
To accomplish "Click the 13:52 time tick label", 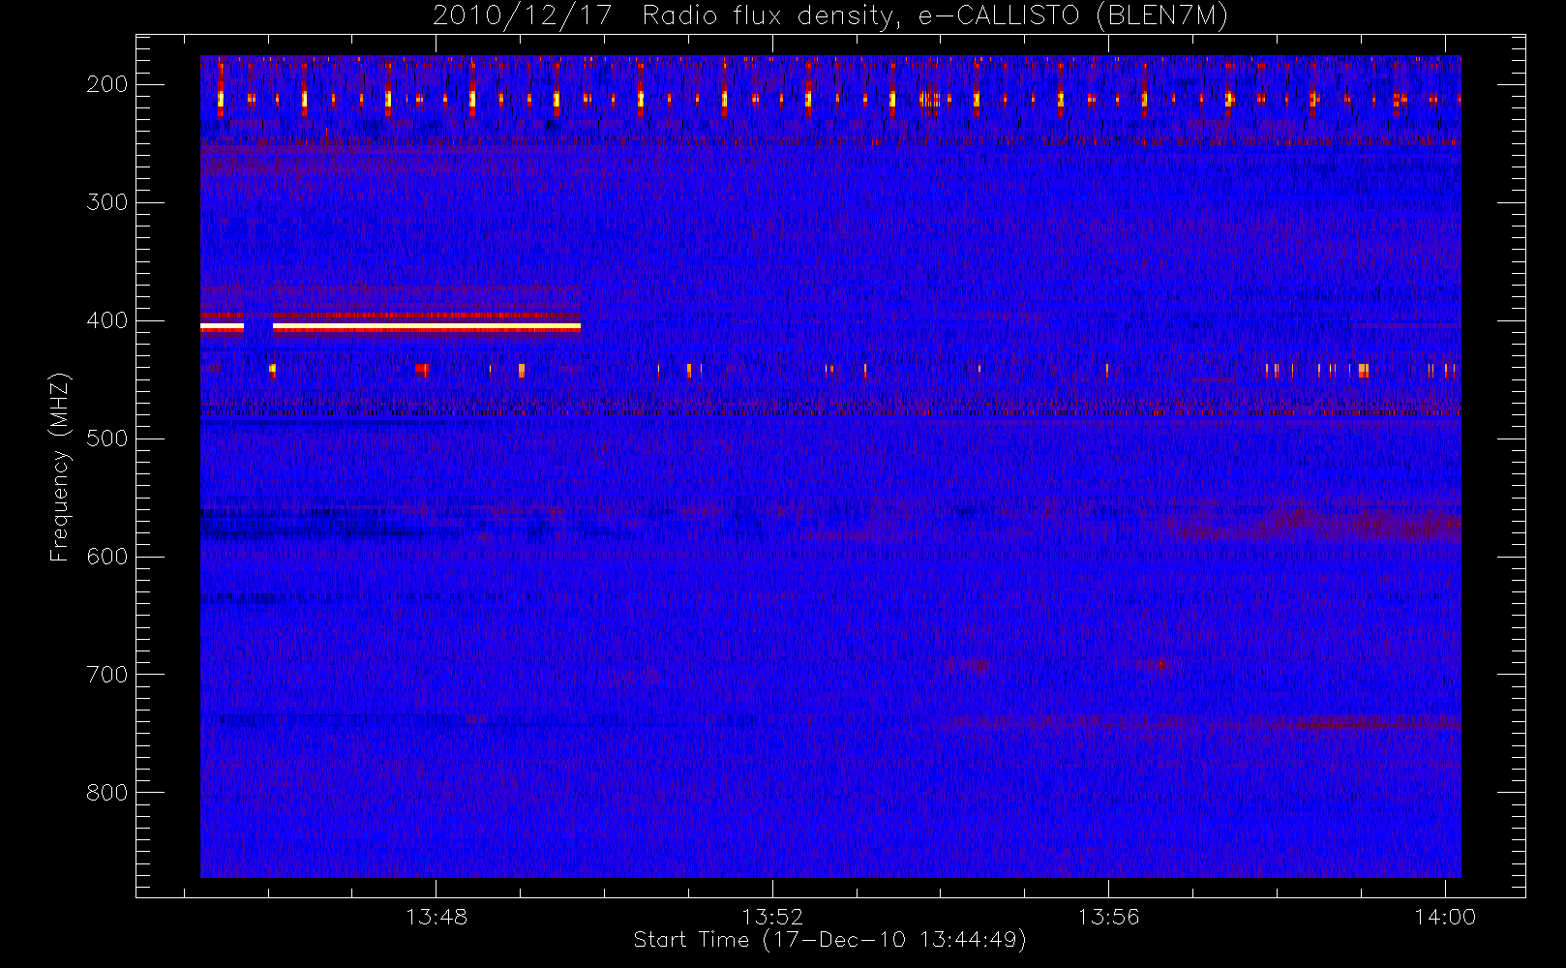I will pyautogui.click(x=772, y=917).
